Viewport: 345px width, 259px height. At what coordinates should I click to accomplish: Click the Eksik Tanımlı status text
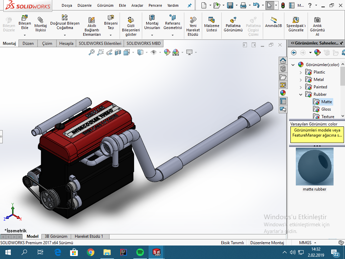click(x=232, y=243)
